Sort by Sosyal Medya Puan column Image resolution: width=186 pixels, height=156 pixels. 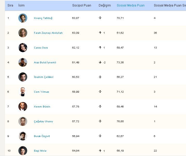131,5
